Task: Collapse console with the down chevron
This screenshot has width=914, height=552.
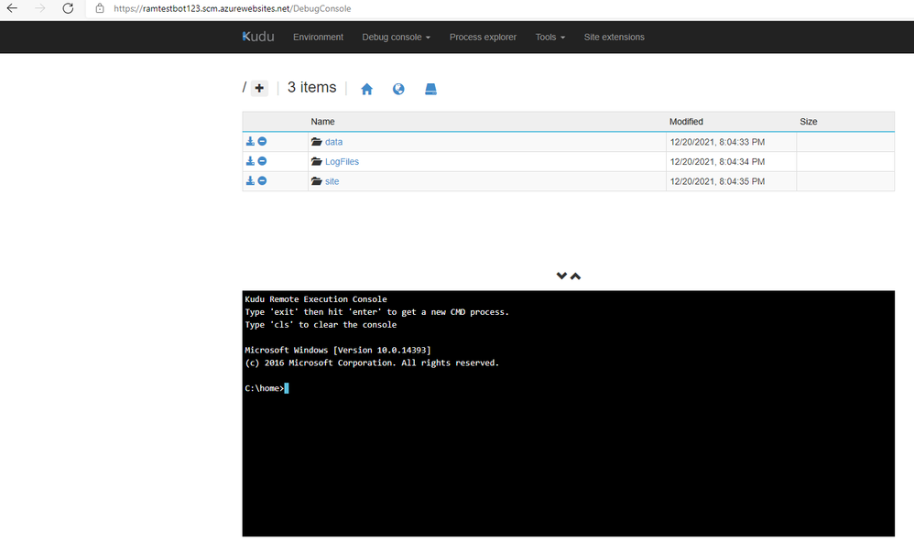Action: (561, 276)
